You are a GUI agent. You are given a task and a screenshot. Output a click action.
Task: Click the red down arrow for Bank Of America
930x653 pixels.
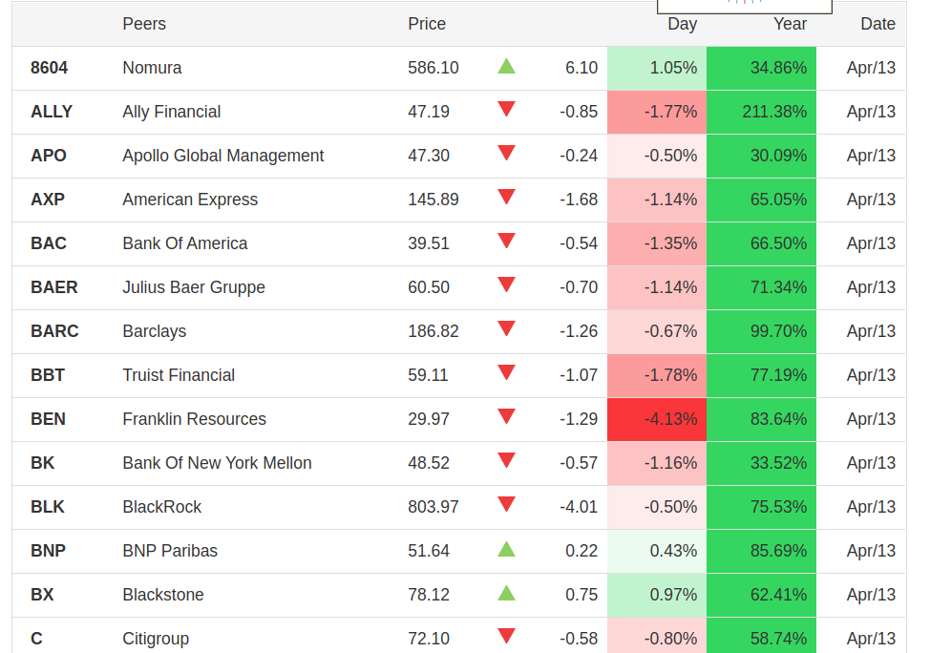pyautogui.click(x=506, y=241)
